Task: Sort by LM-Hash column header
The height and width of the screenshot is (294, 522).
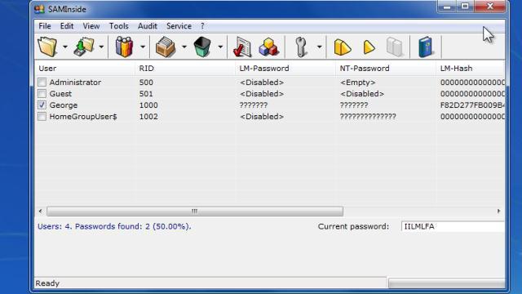Action: (471, 69)
